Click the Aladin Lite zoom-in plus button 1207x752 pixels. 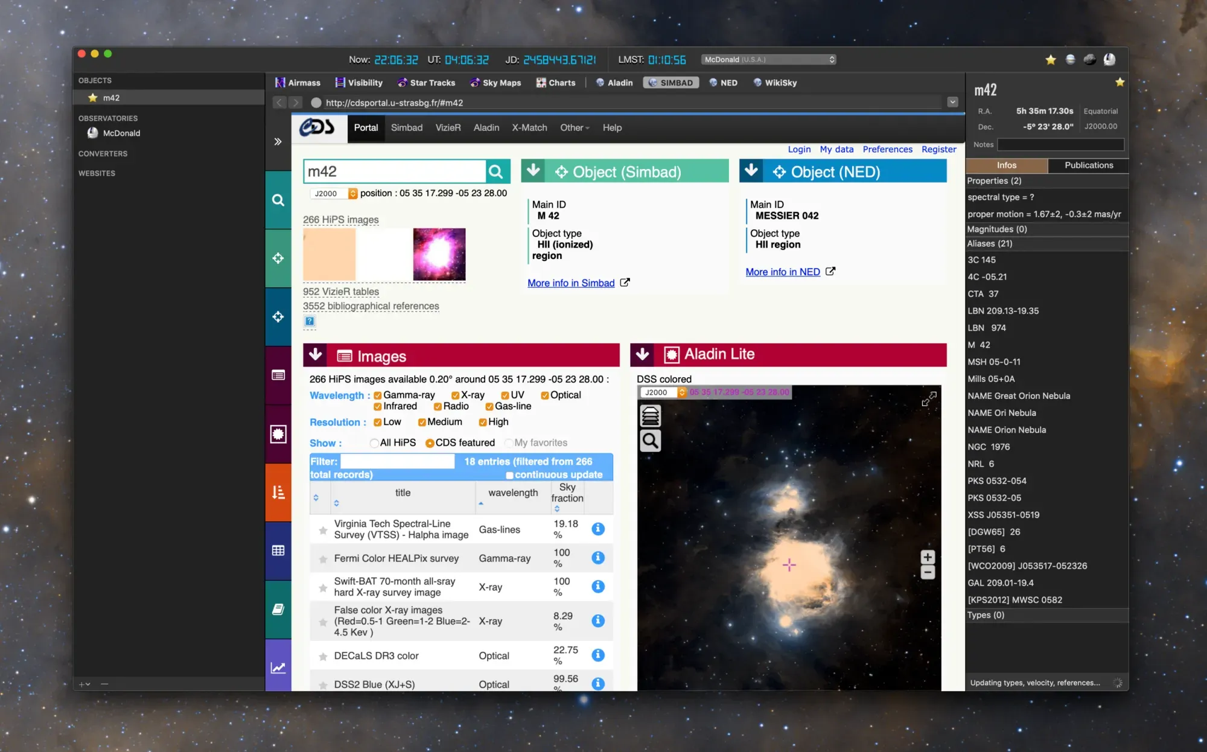click(928, 556)
